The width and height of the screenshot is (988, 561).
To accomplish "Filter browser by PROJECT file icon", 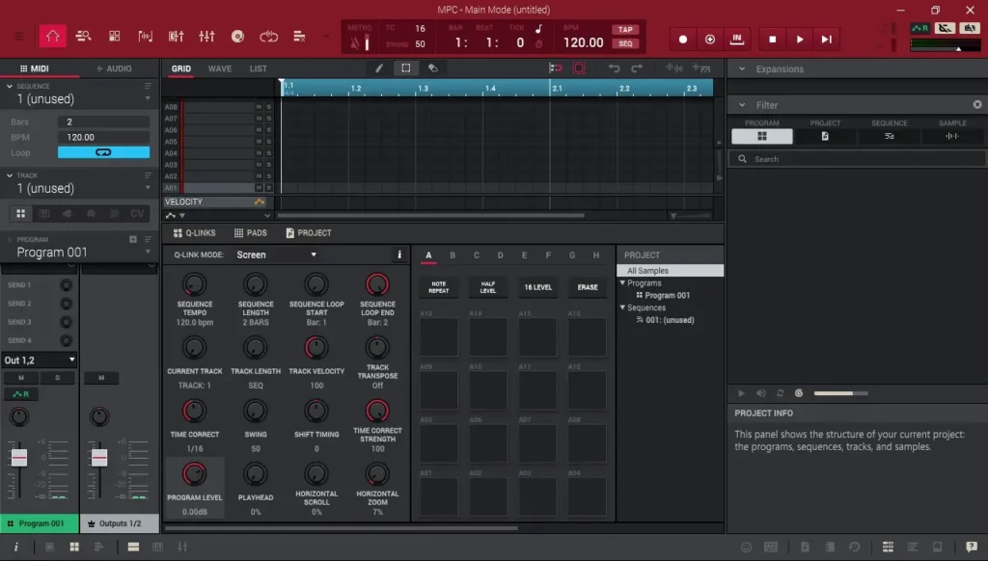I will tap(825, 136).
